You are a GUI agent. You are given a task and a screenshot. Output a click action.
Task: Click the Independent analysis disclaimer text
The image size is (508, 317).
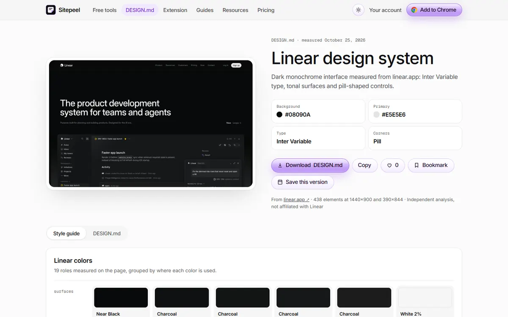(x=363, y=203)
